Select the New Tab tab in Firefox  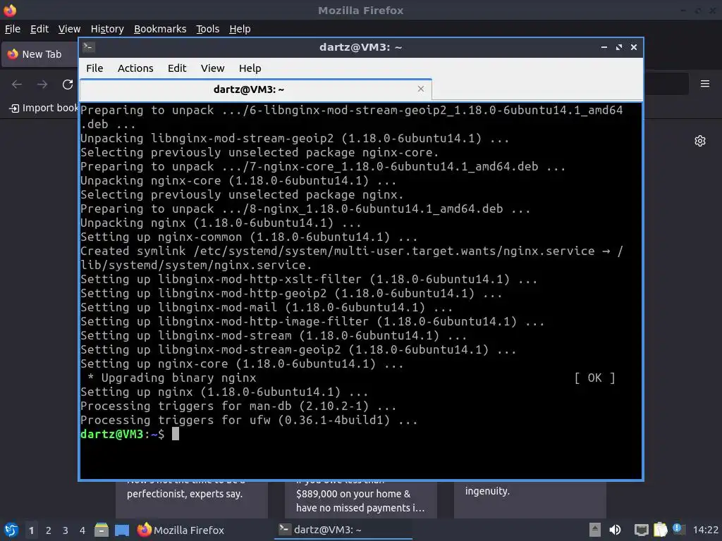pos(40,54)
